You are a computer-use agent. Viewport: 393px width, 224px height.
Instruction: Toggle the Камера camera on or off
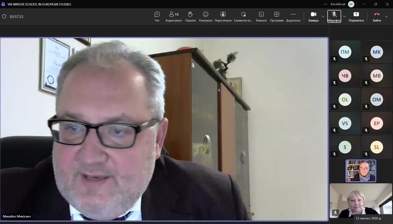pos(314,16)
